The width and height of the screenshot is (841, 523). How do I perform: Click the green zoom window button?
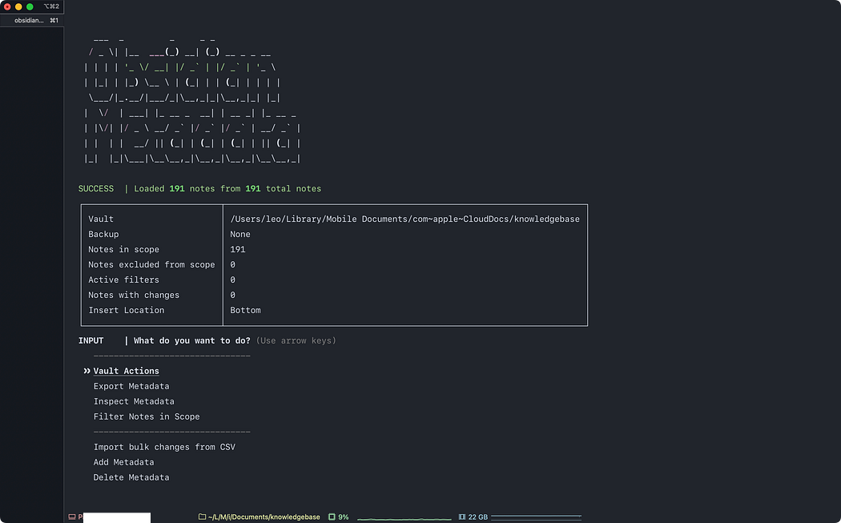tap(30, 6)
